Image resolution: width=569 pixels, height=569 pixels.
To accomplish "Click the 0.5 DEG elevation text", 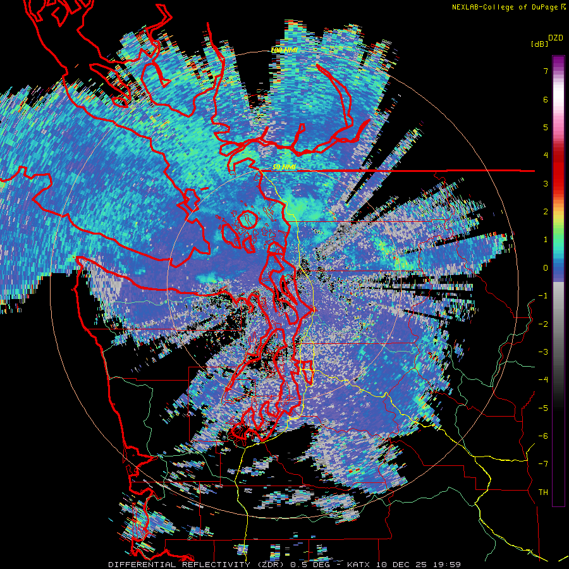I will 310,565.
